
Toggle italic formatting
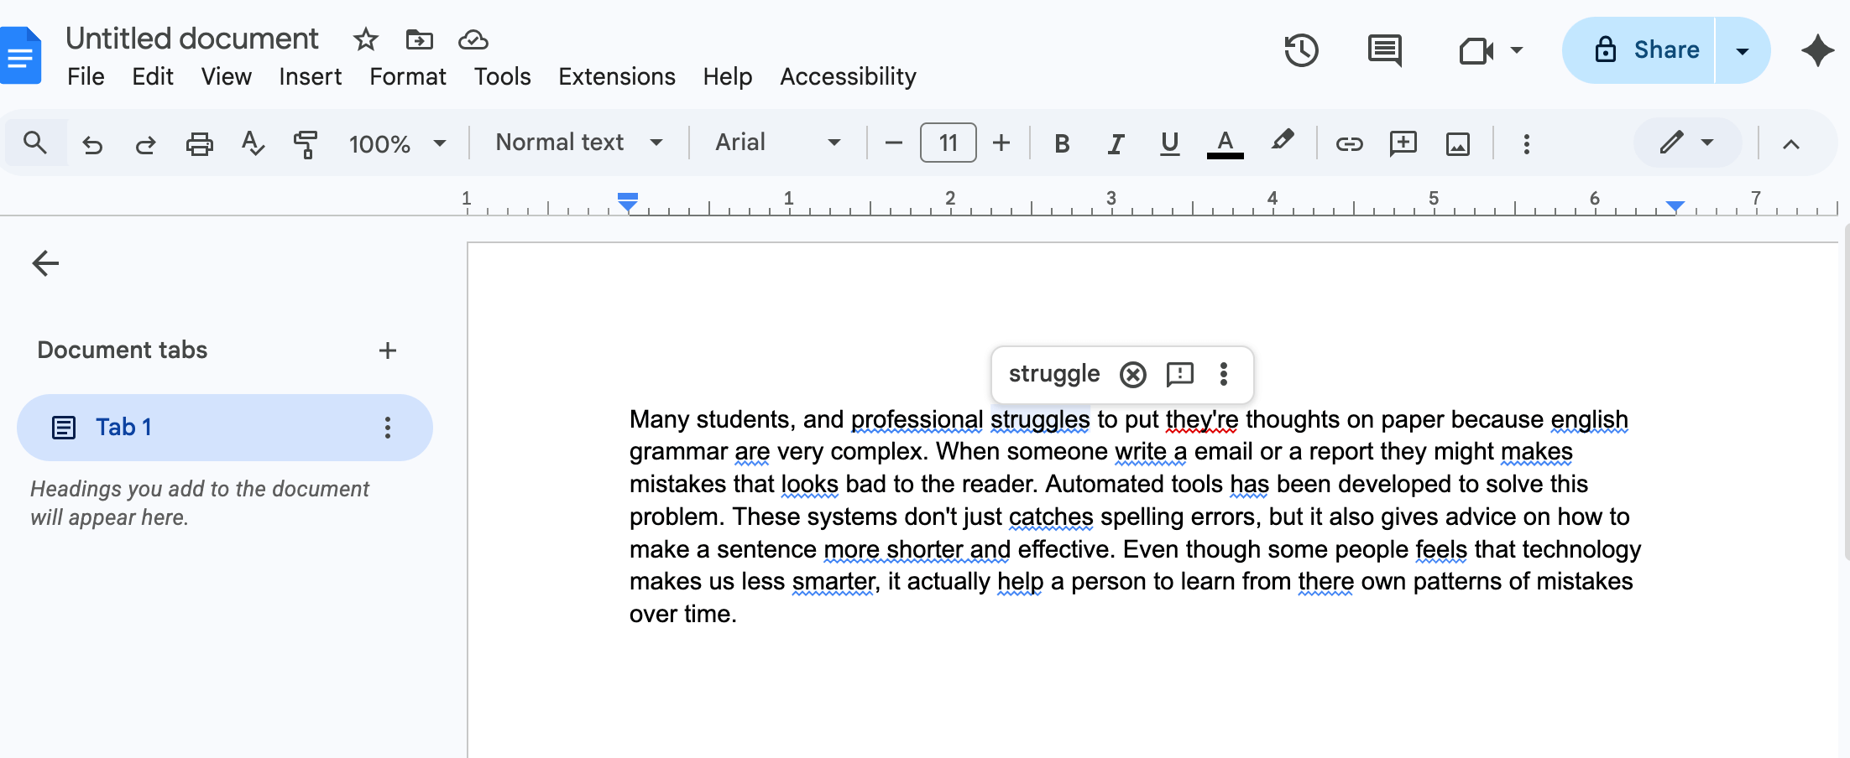[x=1115, y=143]
